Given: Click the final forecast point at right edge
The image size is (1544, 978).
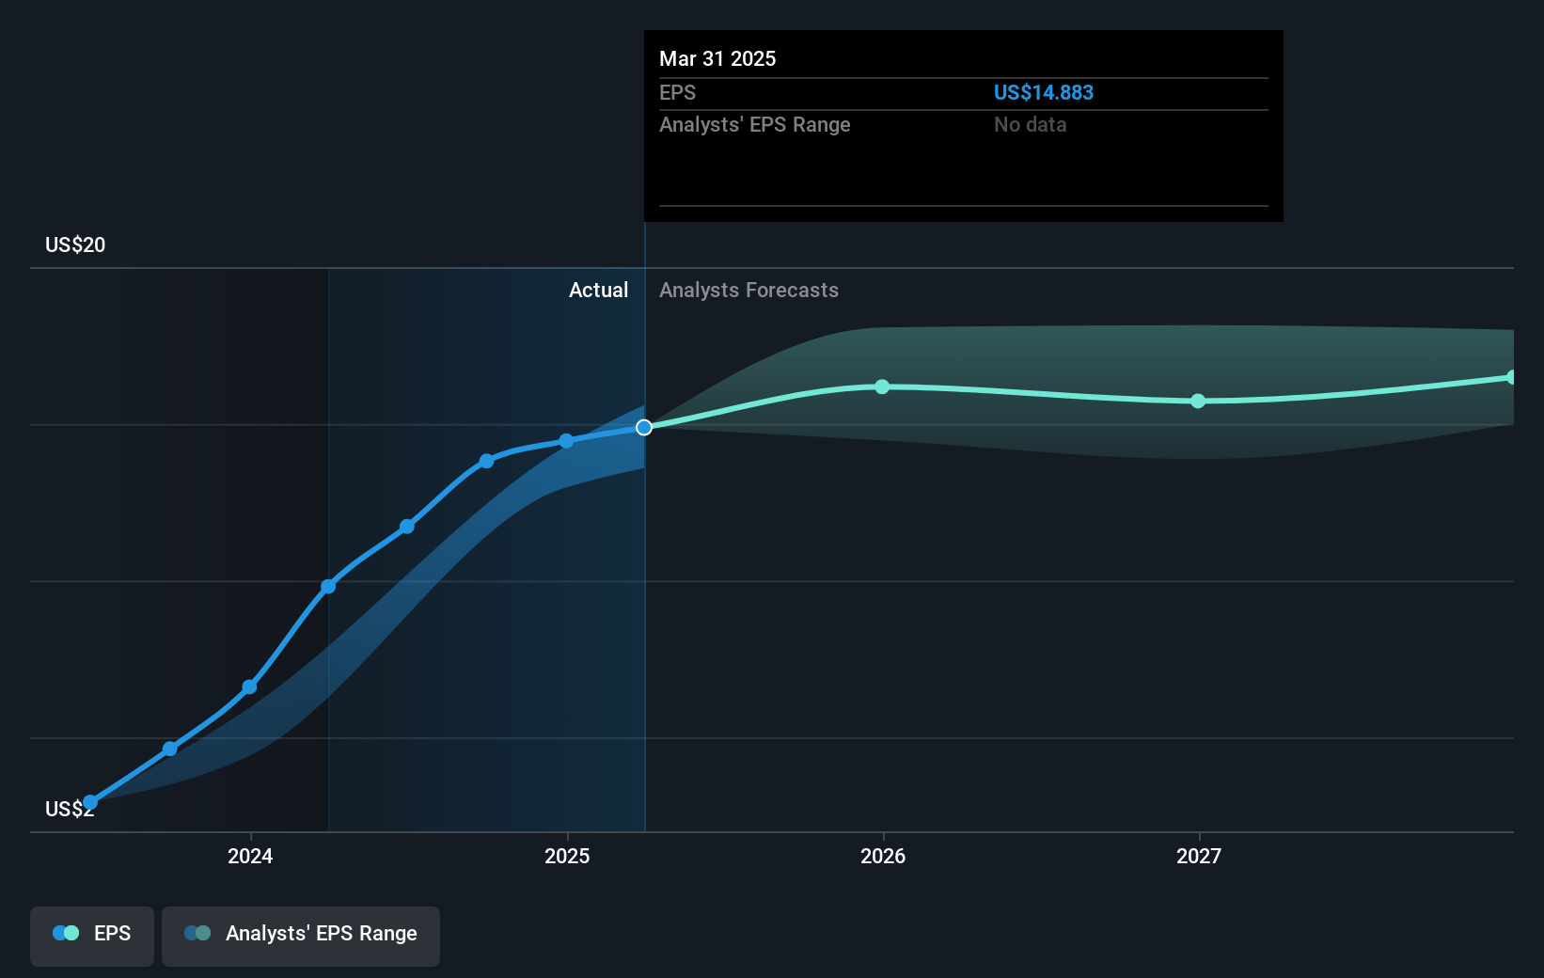Looking at the screenshot, I should click(x=1512, y=377).
